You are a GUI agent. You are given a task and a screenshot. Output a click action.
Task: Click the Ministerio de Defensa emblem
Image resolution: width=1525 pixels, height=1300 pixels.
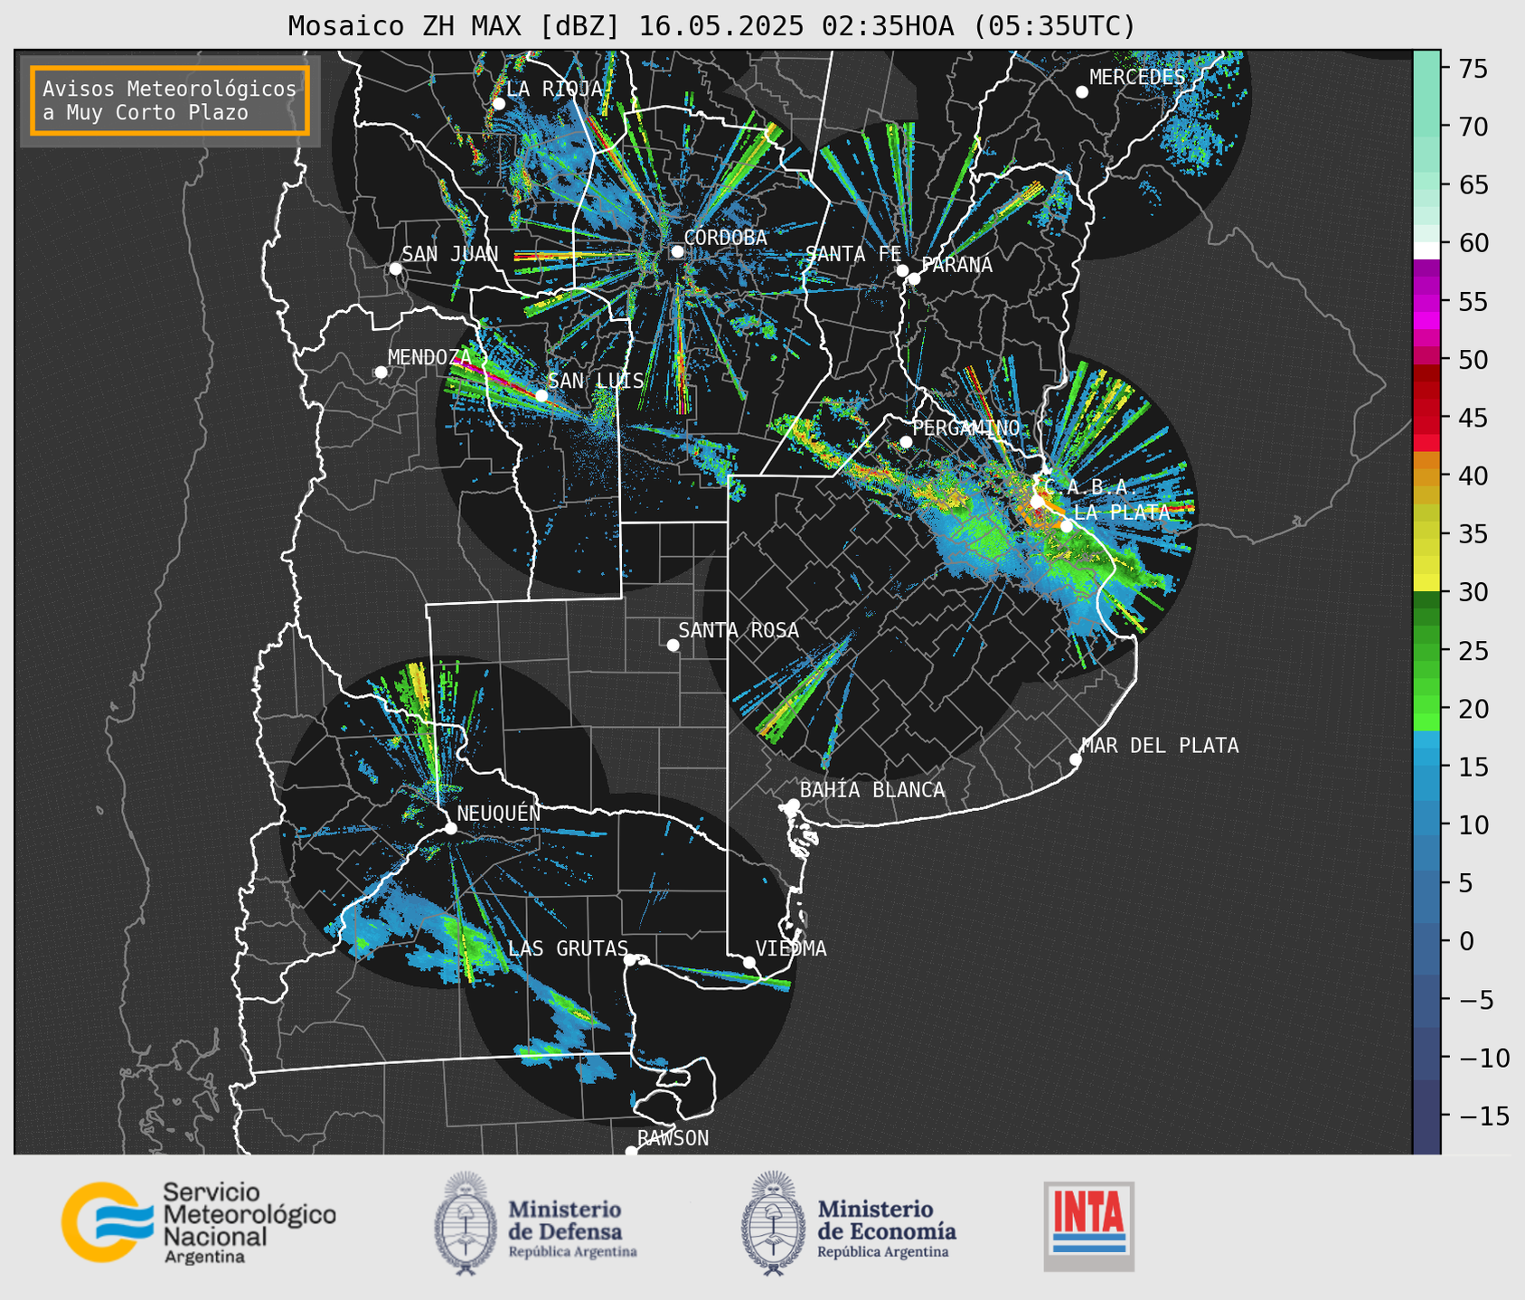[x=465, y=1223]
